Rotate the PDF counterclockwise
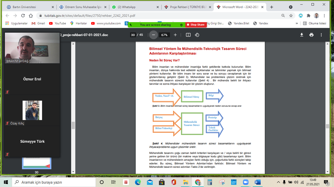 [x=197, y=35]
